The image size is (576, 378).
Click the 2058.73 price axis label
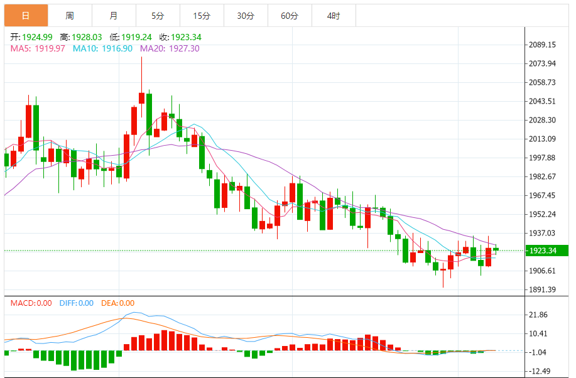tap(542, 82)
